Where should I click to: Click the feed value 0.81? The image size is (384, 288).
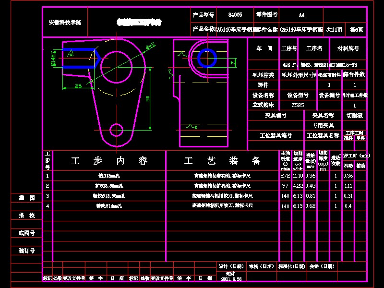click(x=310, y=196)
